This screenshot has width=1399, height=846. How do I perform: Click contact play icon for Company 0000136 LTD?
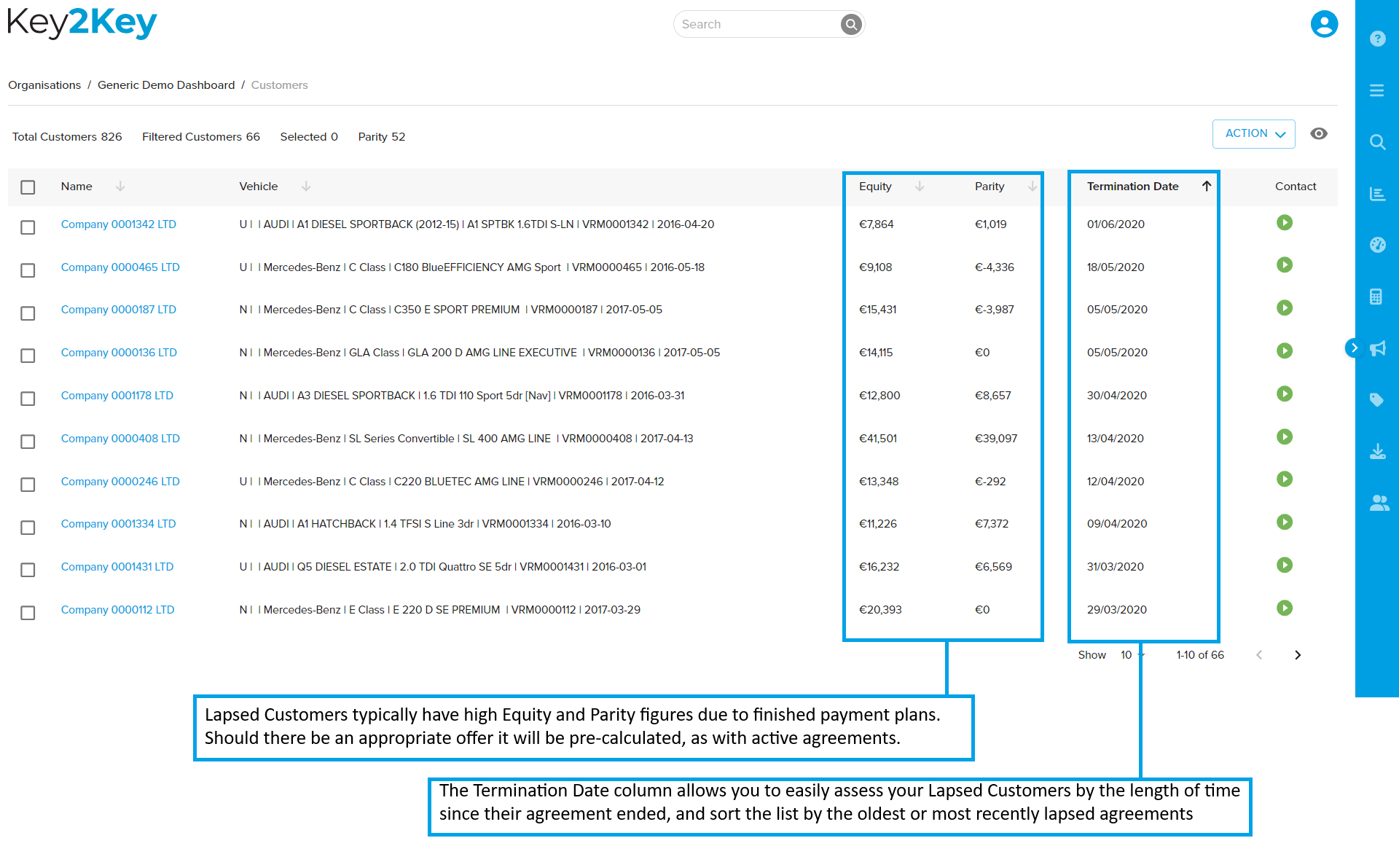click(x=1285, y=350)
